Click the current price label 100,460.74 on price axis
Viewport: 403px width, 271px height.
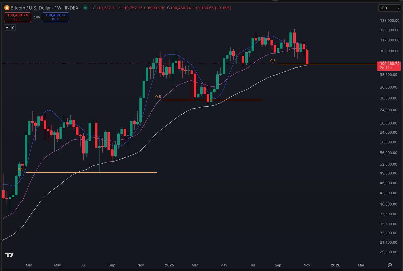tap(390, 63)
